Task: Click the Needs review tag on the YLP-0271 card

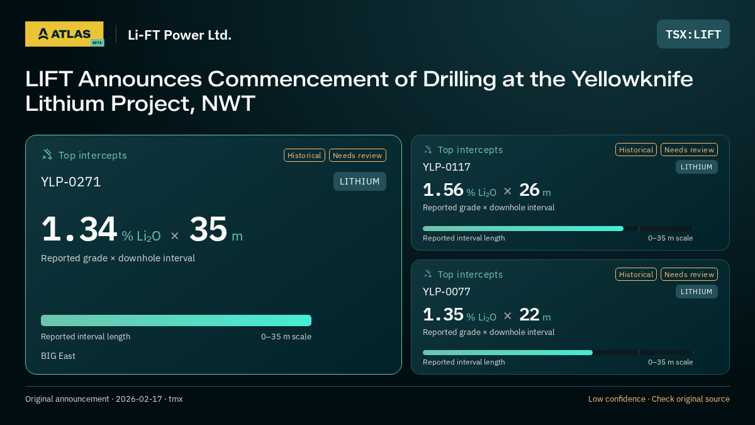Action: 357,156
